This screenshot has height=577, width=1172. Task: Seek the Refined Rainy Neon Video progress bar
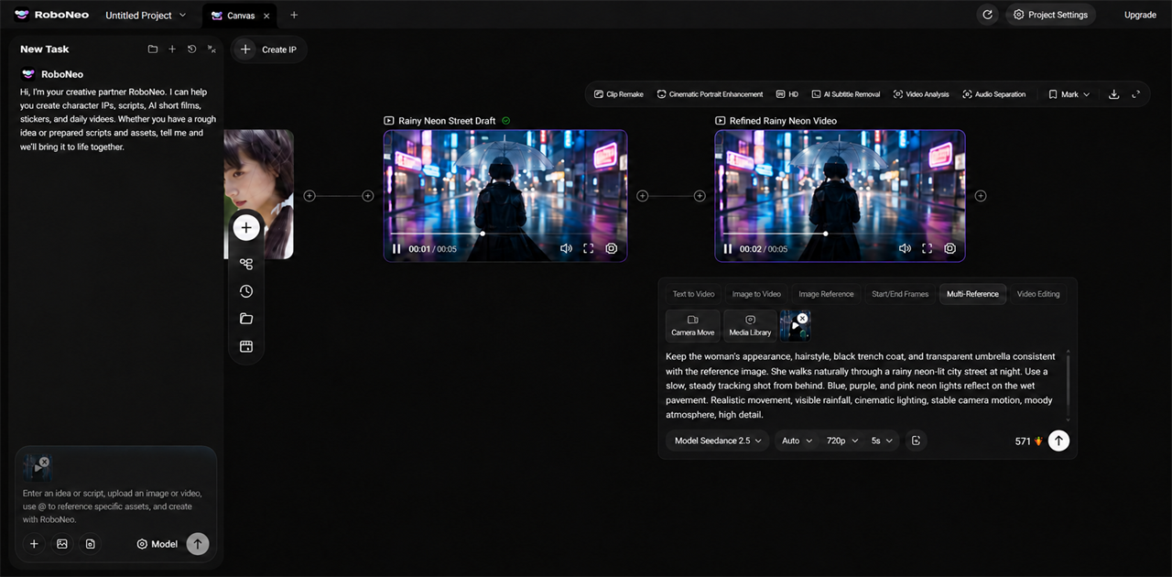click(x=841, y=234)
